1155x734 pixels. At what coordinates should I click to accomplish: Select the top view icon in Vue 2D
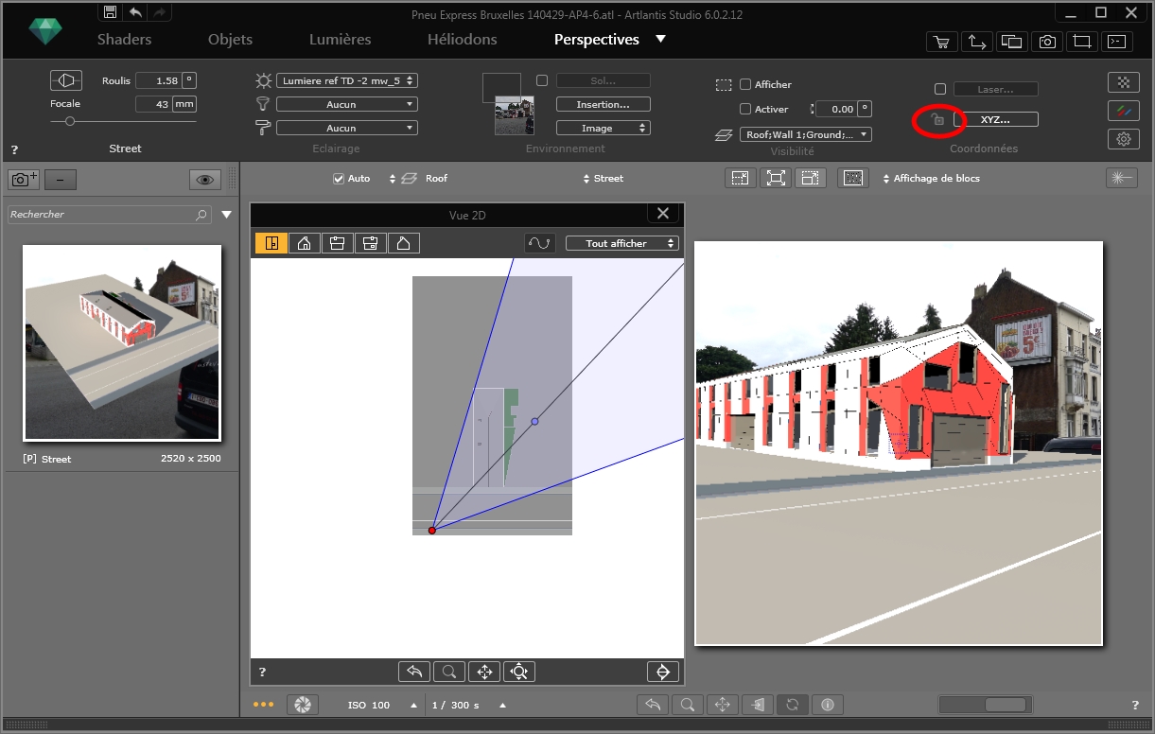pyautogui.click(x=271, y=243)
